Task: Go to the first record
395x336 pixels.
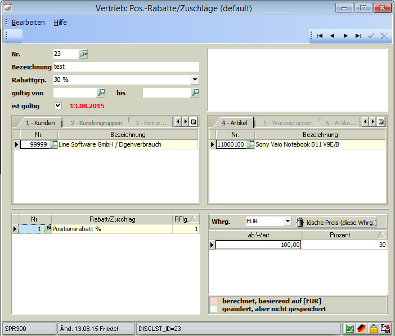Action: (319, 36)
